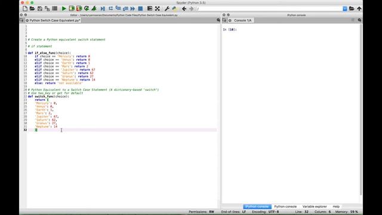The height and width of the screenshot is (215, 382).
Task: Open the editor pane options search icon
Action: pyautogui.click(x=218, y=20)
